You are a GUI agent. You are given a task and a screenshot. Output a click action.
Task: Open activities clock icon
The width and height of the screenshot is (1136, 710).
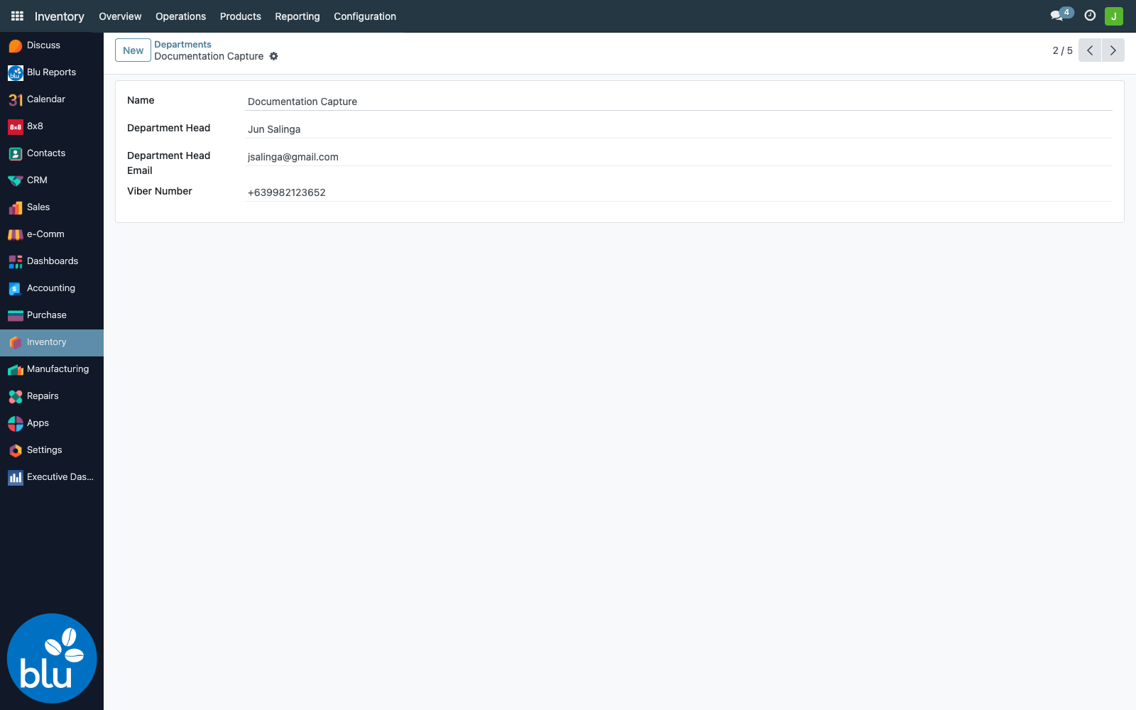pos(1090,16)
